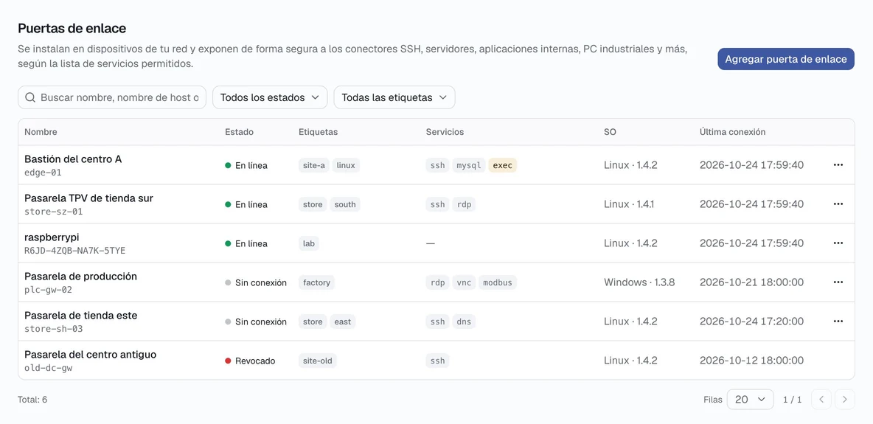Image resolution: width=873 pixels, height=424 pixels.
Task: Click the site-old tag
Action: pyautogui.click(x=317, y=361)
